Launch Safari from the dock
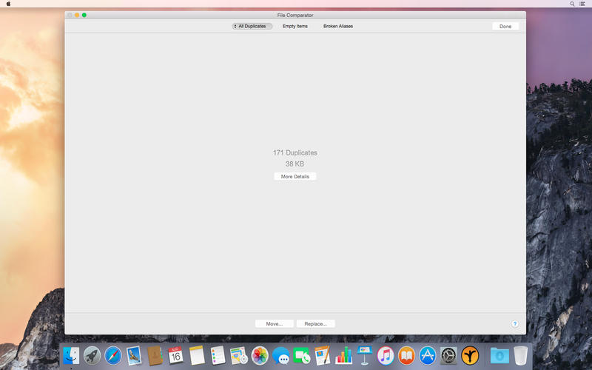592x370 pixels. (113, 355)
